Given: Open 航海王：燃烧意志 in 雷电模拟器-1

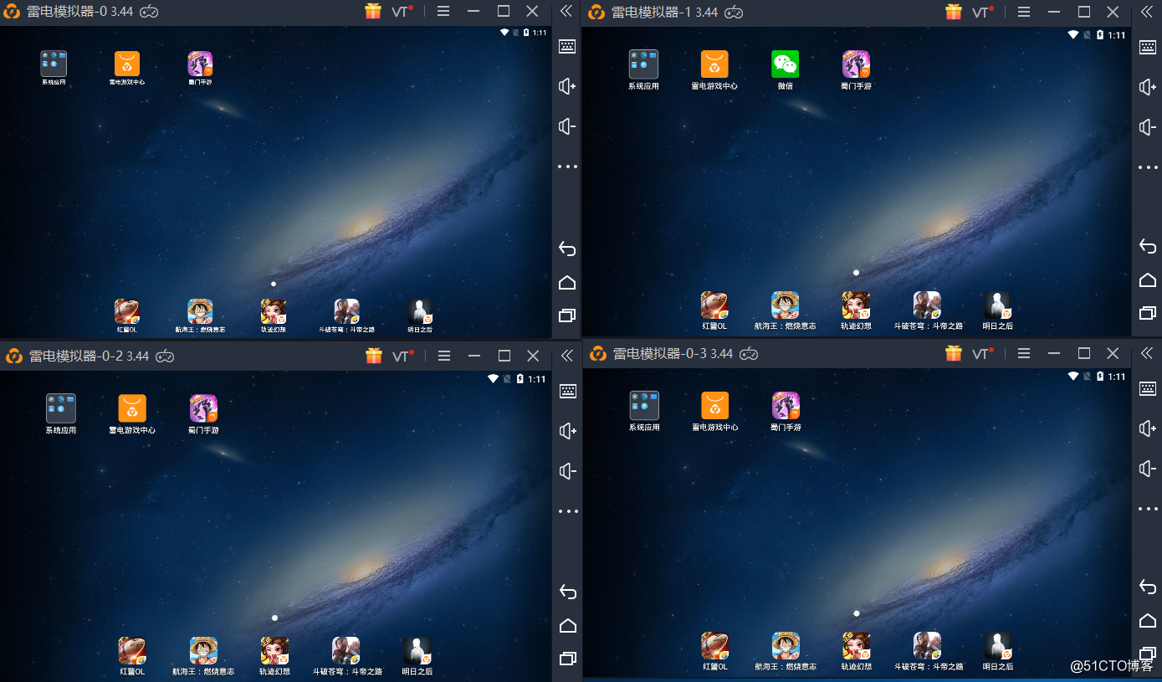Looking at the screenshot, I should pos(785,305).
